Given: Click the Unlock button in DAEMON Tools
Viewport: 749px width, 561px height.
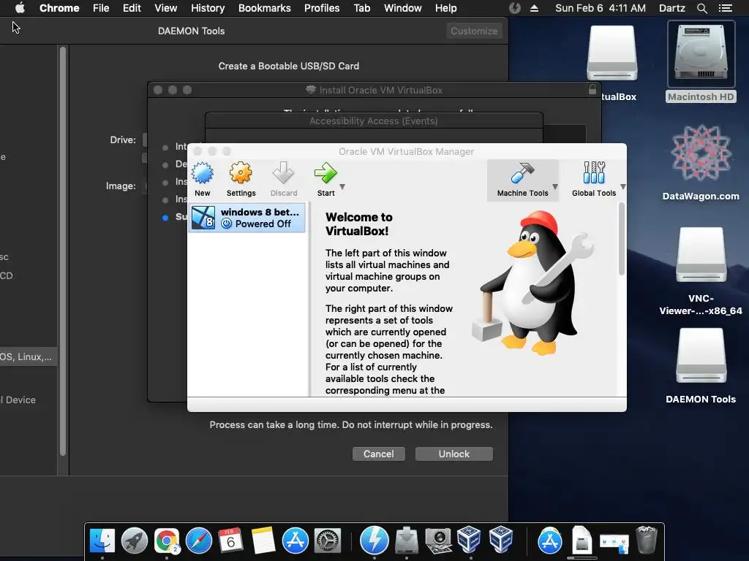Looking at the screenshot, I should point(453,454).
